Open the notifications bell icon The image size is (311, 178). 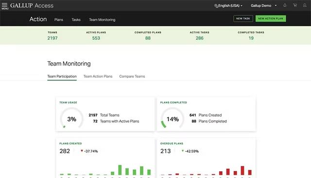285,5
